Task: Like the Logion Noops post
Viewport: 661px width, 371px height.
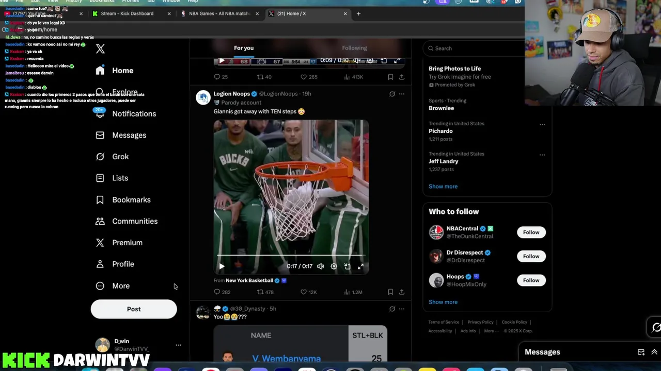Action: 308,292
